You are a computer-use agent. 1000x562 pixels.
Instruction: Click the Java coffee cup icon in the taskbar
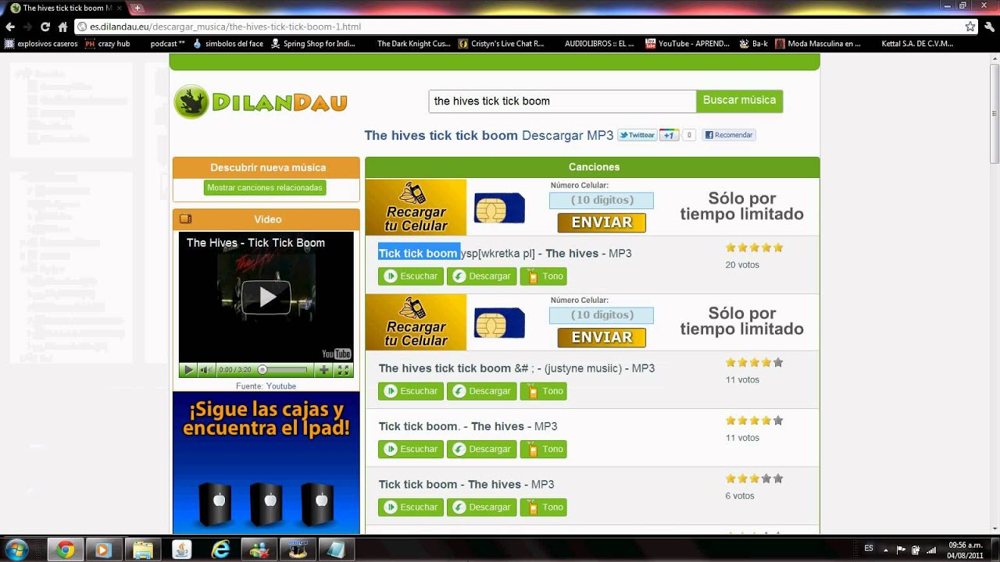coord(181,550)
